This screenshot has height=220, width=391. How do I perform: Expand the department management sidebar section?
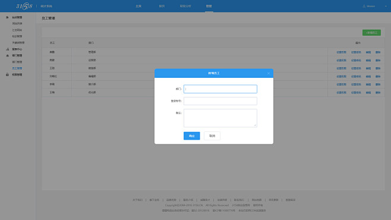click(x=17, y=55)
